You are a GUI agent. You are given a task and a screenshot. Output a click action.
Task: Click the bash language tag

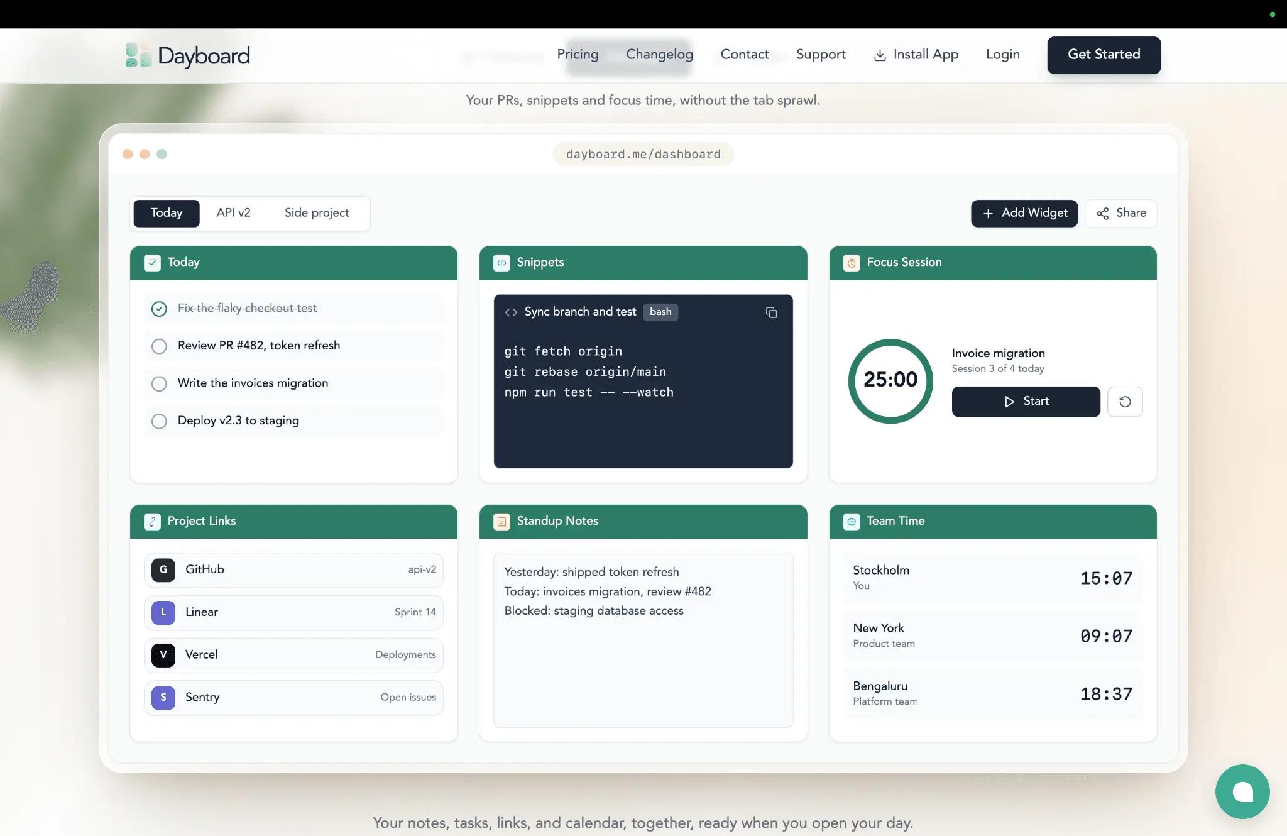coord(660,312)
